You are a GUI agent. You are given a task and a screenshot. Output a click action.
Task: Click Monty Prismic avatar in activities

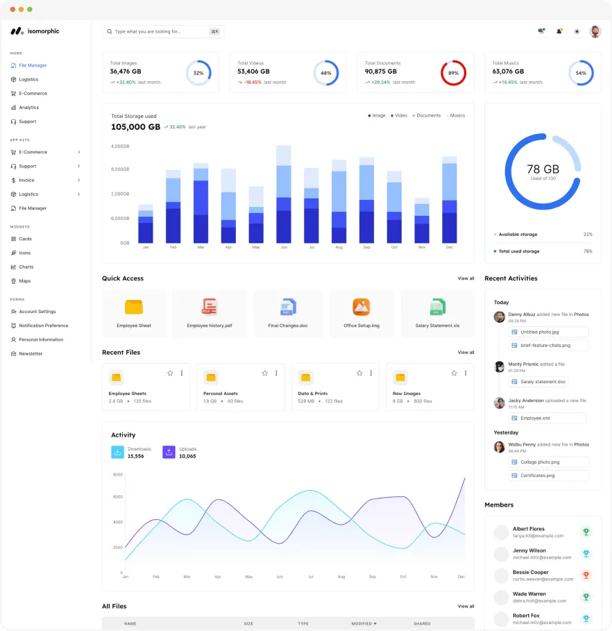coord(500,367)
